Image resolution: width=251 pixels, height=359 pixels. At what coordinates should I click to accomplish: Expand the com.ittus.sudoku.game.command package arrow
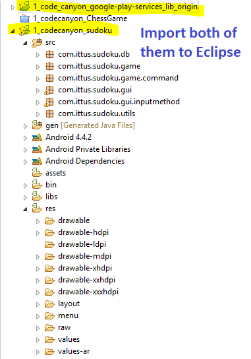(38, 79)
